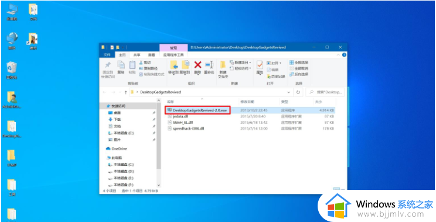This screenshot has height=222, width=436.
Task: Click the Back navigation arrow
Action: tap(104, 92)
